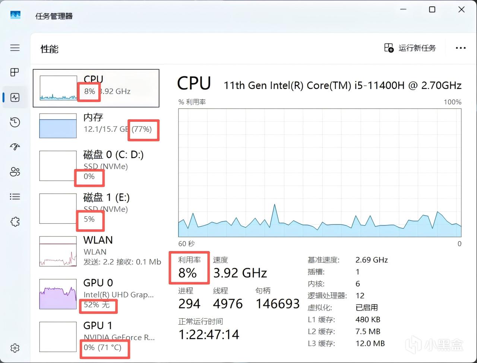Viewport: 477px width, 363px height.
Task: Click the Task Manager app icon
Action: click(15, 15)
